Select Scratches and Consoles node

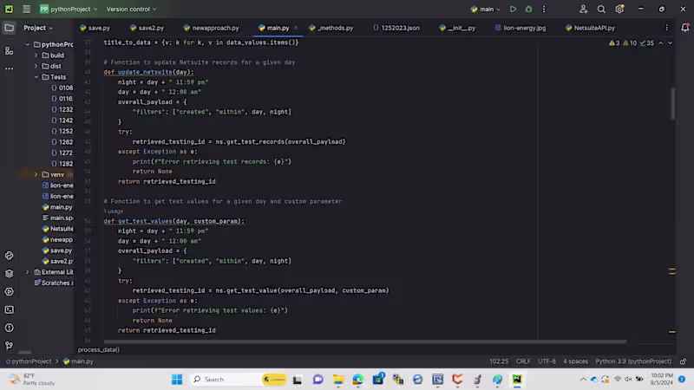[54, 283]
